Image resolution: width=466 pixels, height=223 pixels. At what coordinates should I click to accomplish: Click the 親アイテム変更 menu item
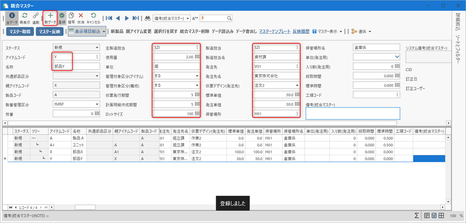(x=138, y=31)
